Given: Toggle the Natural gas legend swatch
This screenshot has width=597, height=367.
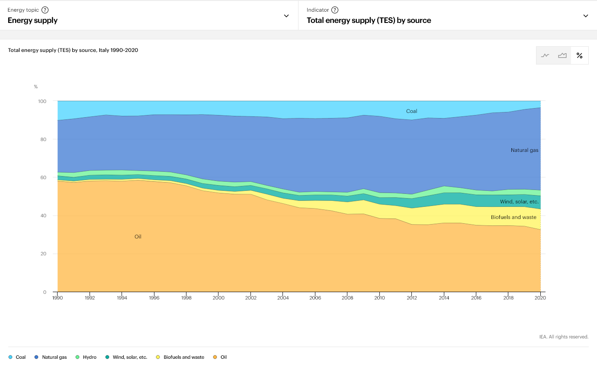Looking at the screenshot, I should click(37, 357).
